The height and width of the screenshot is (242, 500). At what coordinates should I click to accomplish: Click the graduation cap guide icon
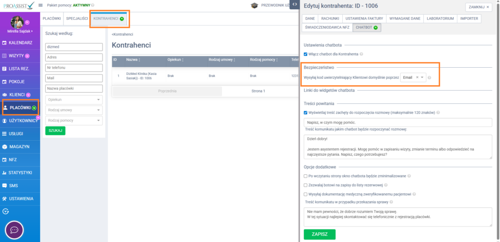(254, 5)
